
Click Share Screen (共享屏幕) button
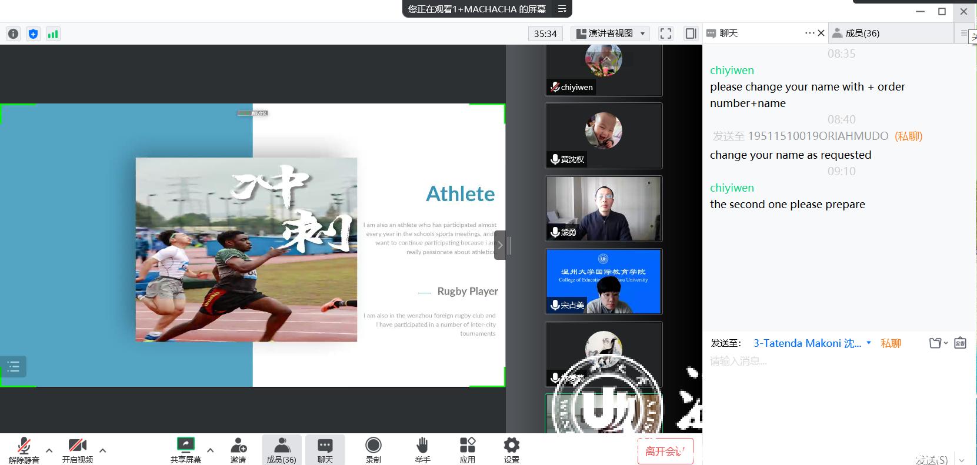pos(186,450)
